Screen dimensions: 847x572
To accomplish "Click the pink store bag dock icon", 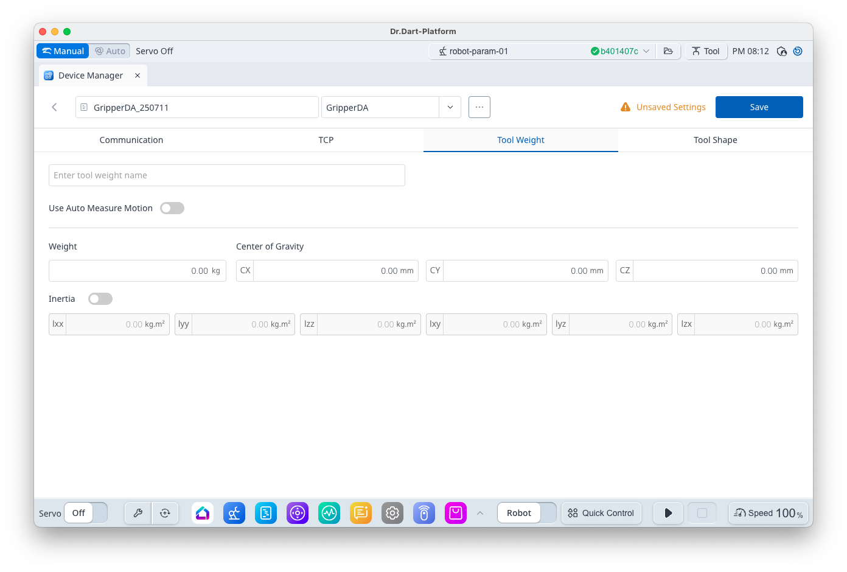I will [456, 513].
